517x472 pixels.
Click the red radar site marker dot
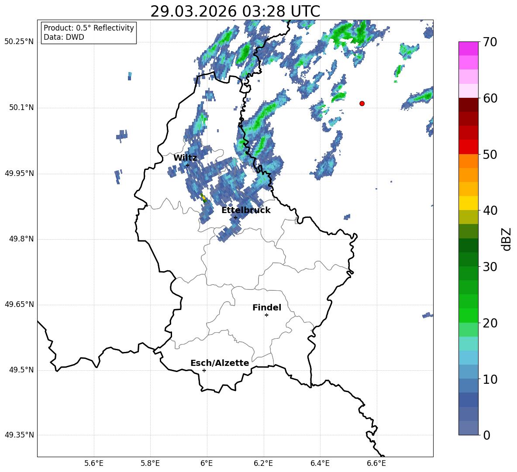(x=362, y=103)
